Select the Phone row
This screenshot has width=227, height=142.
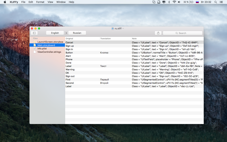click(134, 59)
